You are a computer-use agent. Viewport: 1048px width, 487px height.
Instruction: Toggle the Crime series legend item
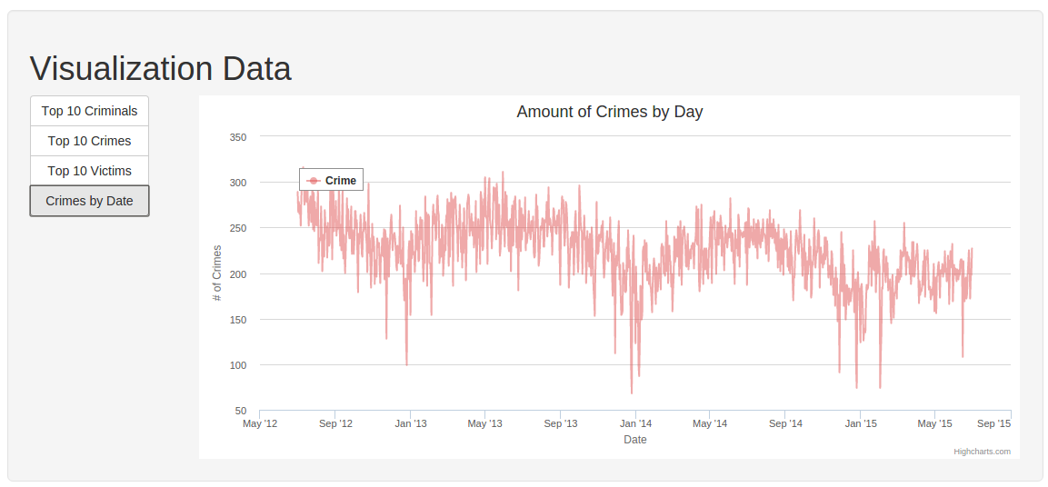[x=331, y=181]
